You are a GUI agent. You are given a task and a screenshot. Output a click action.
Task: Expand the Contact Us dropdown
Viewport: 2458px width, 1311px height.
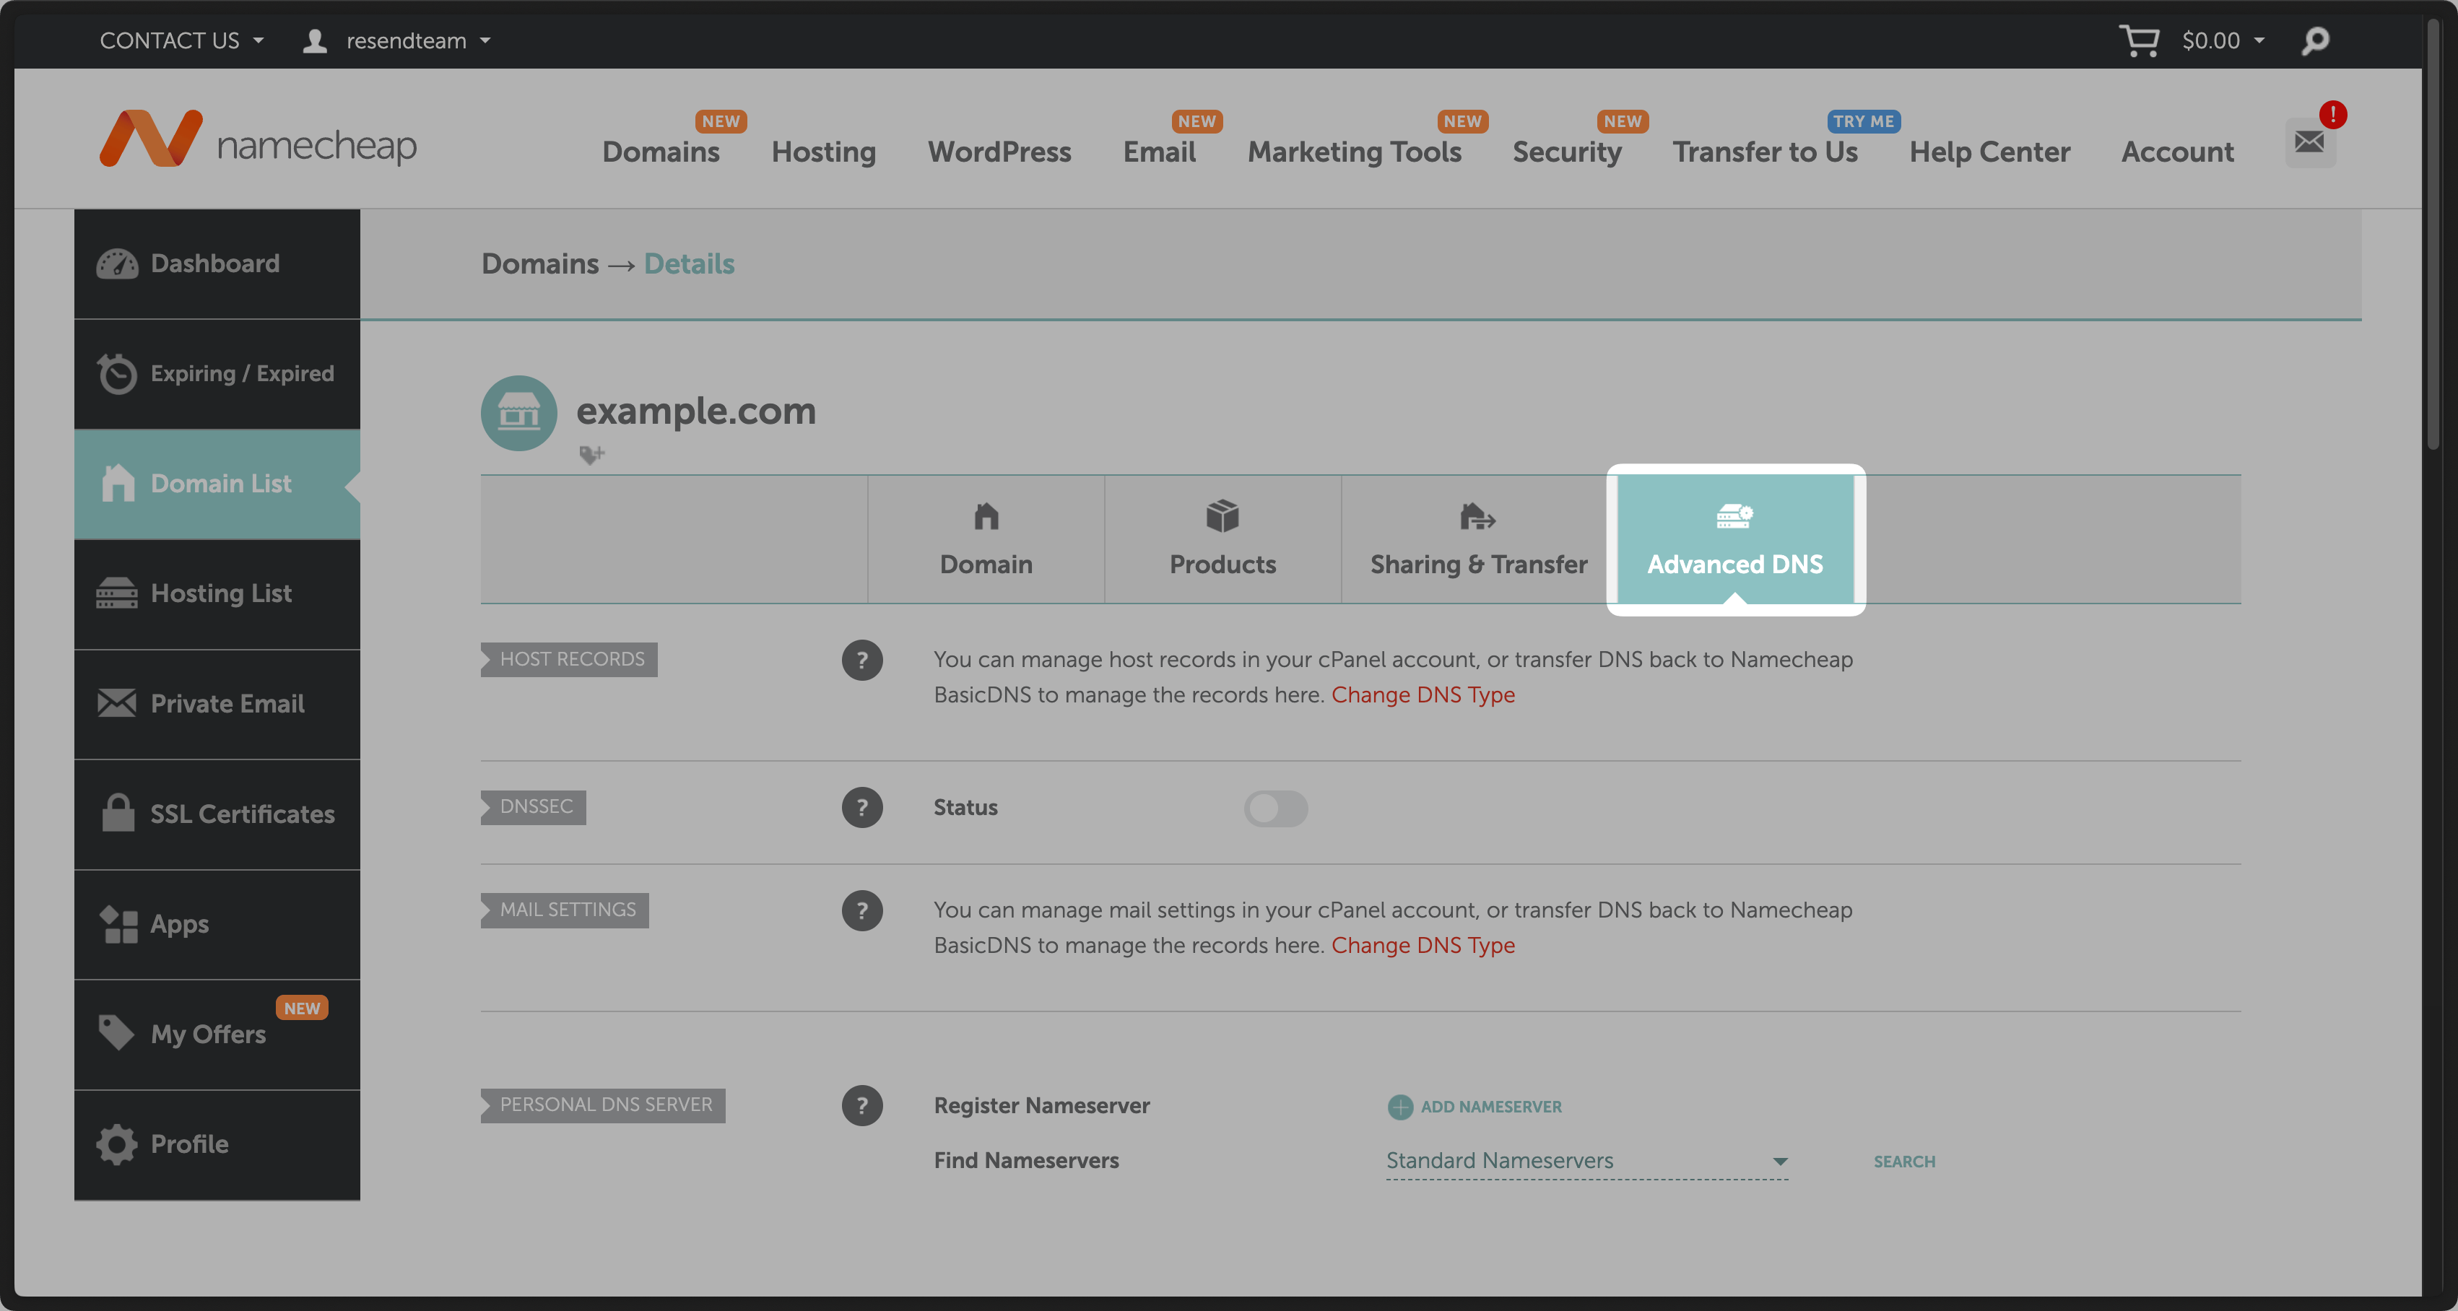click(x=181, y=40)
